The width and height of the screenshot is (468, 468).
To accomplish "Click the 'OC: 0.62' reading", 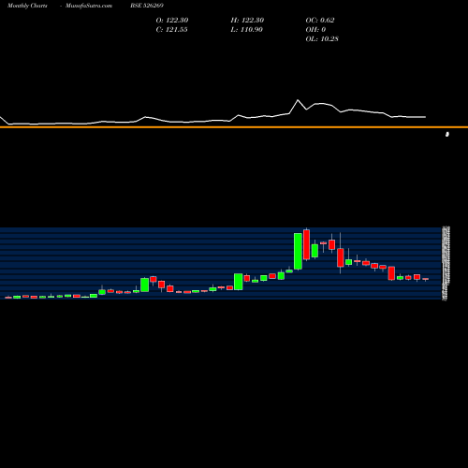I will 320,21.
